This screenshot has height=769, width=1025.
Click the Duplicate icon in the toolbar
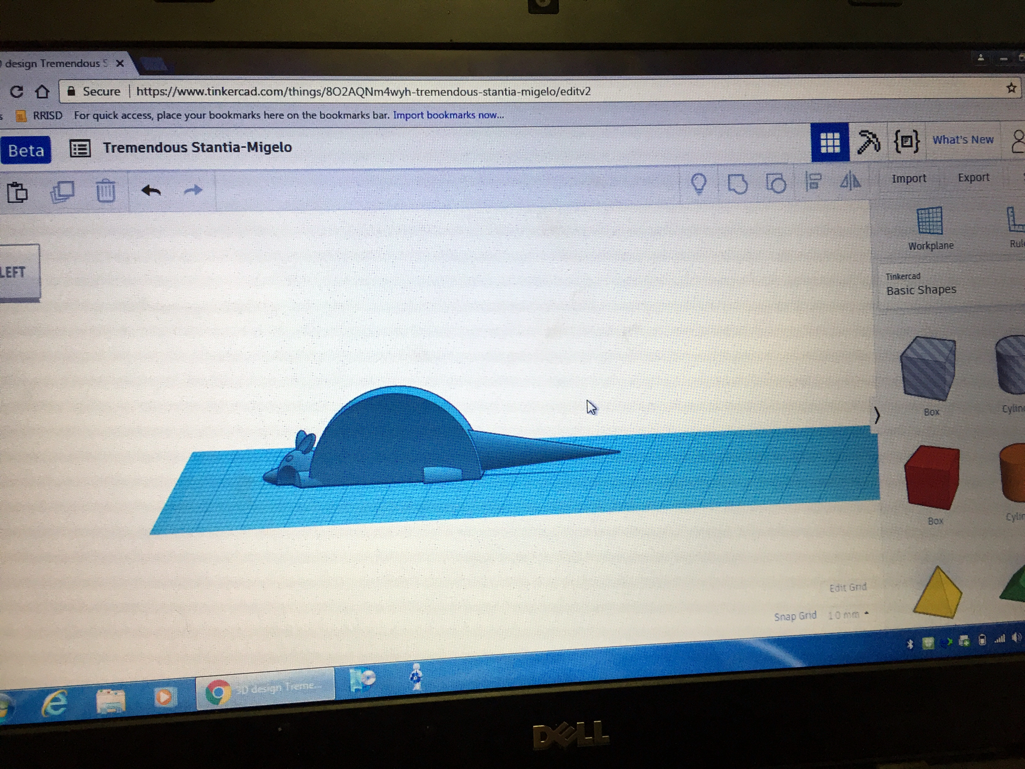click(x=62, y=192)
